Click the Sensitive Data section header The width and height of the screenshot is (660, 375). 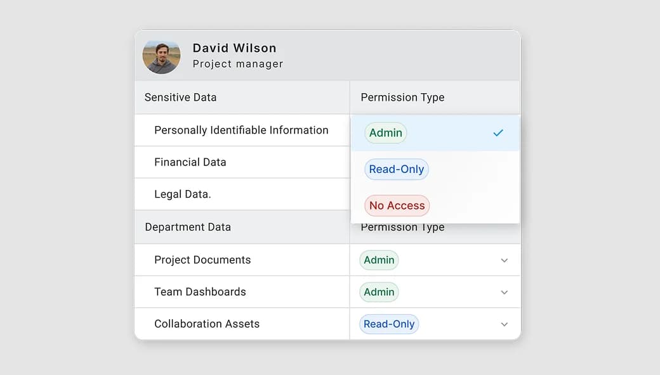180,98
